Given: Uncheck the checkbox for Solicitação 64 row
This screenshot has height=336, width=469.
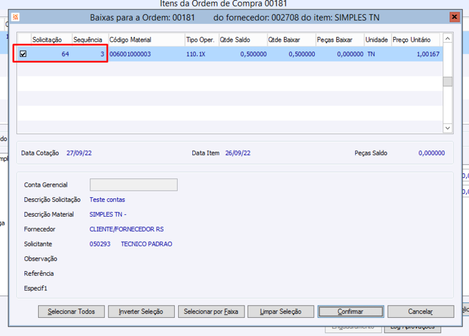Looking at the screenshot, I should (x=23, y=54).
